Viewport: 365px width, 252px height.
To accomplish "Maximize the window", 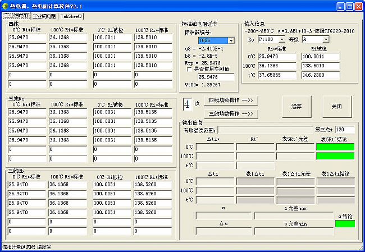I will pyautogui.click(x=349, y=6).
